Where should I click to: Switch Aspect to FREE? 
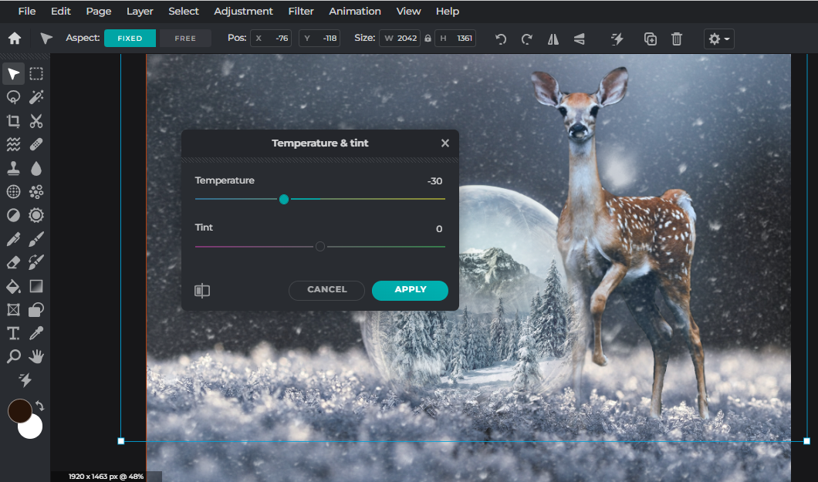point(184,37)
